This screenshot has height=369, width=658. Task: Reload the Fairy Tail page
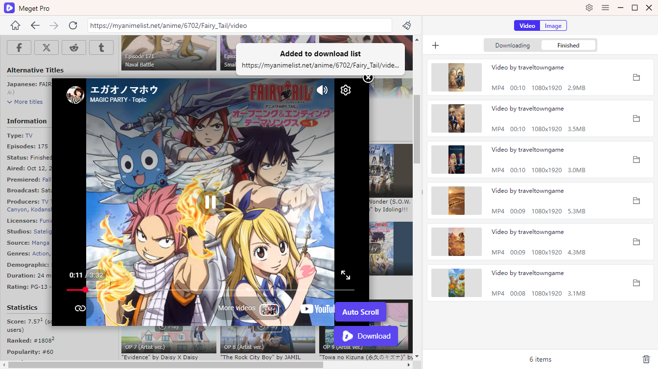tap(73, 25)
